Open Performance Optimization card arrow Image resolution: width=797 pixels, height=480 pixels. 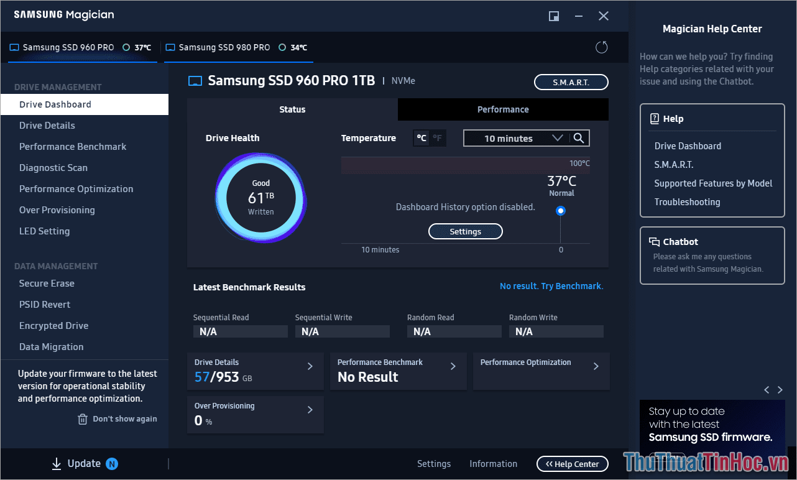tap(596, 366)
